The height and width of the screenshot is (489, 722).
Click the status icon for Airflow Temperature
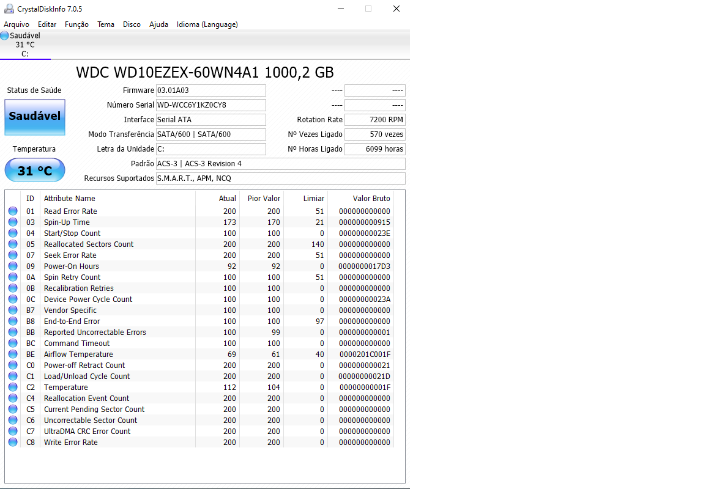[13, 354]
